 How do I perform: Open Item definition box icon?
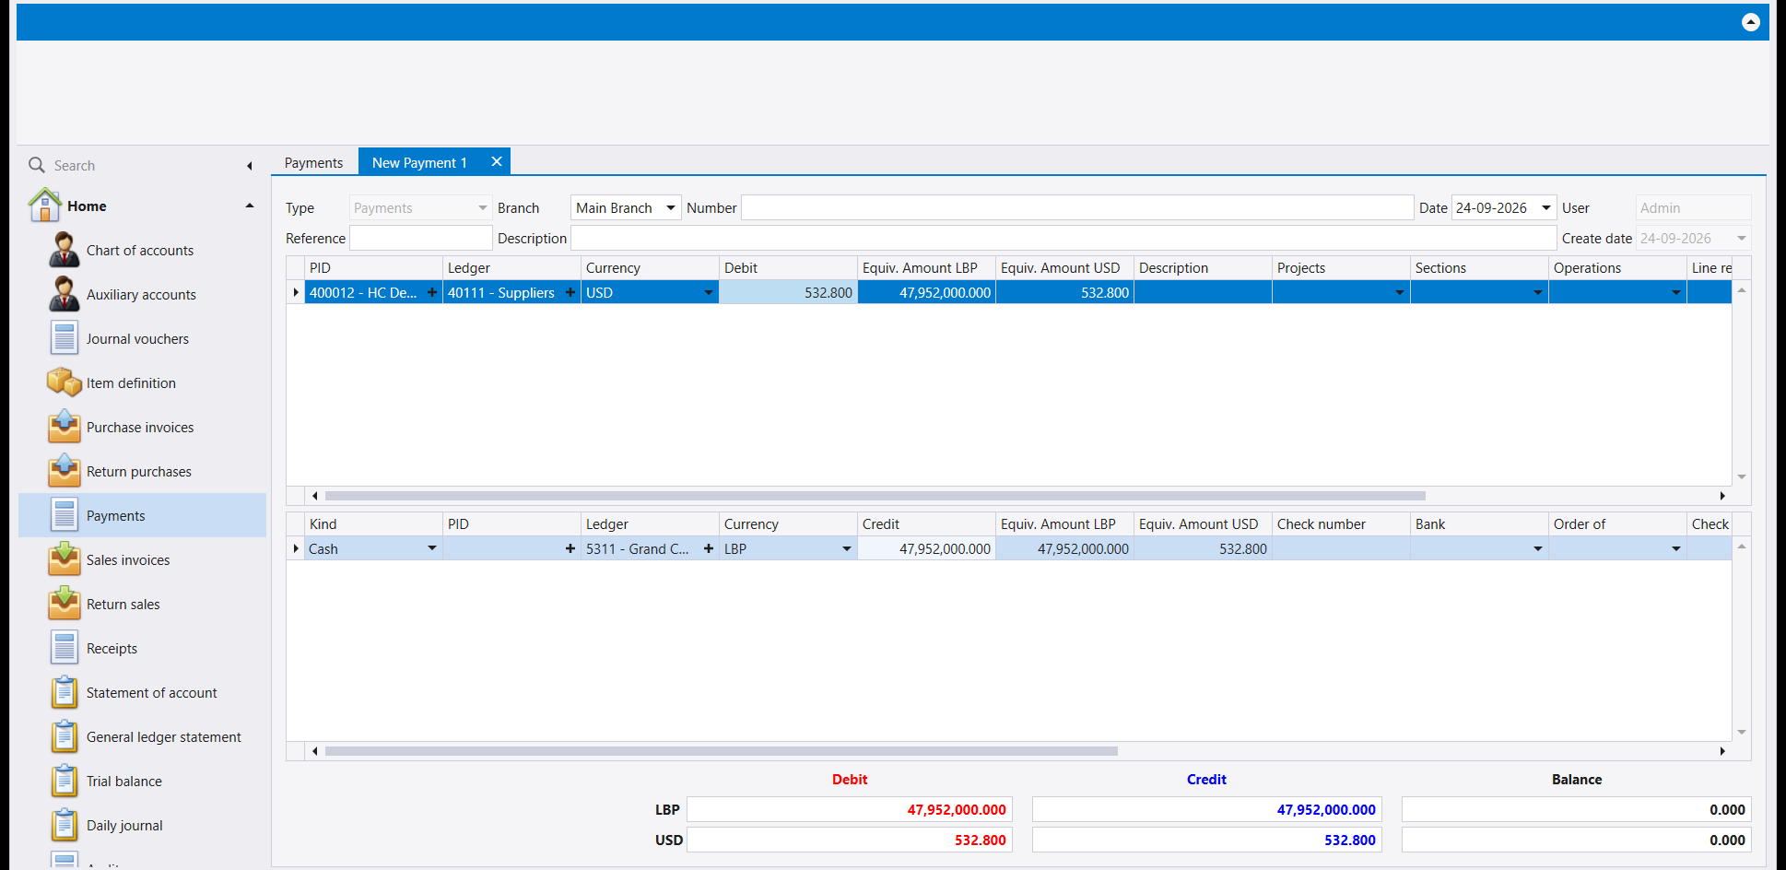click(64, 382)
